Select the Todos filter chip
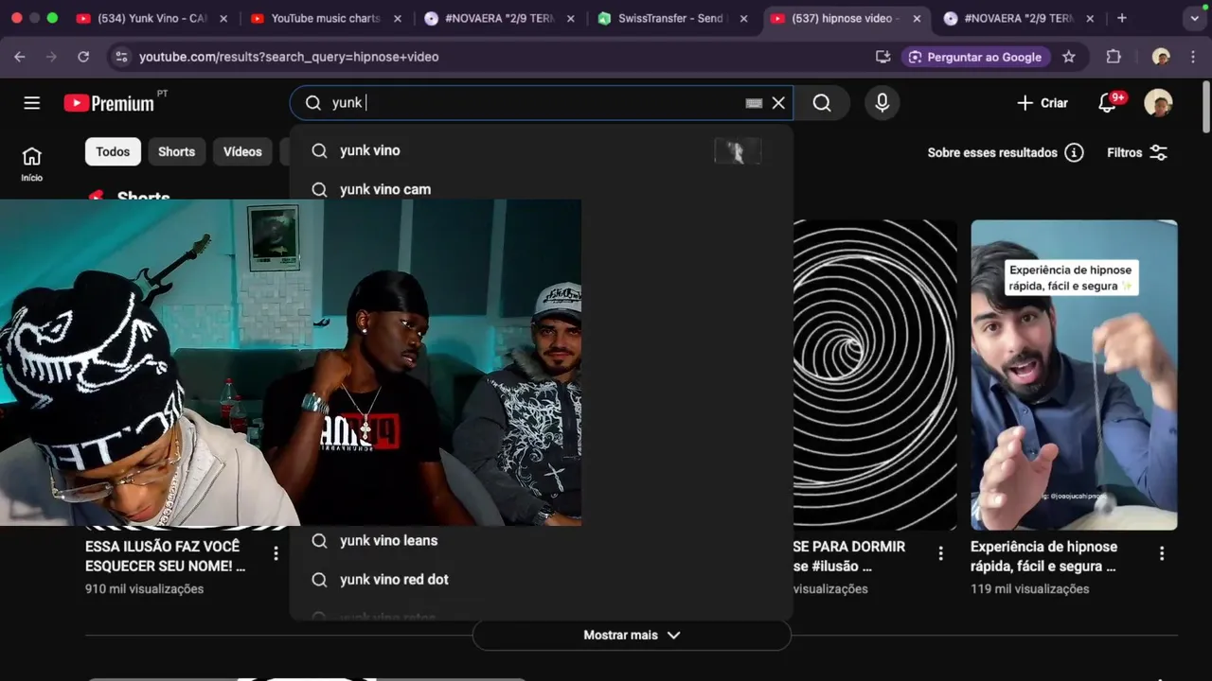Viewport: 1212px width, 681px height. [113, 151]
